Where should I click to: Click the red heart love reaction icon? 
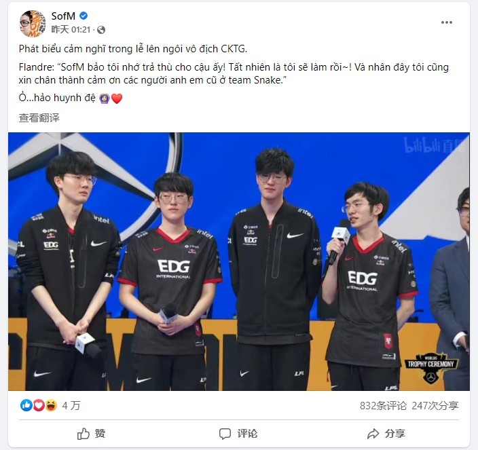click(39, 405)
